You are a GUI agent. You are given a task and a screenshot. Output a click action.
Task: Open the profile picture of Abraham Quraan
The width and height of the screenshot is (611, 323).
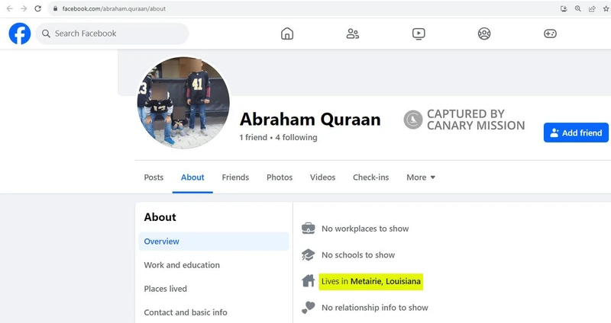coord(183,103)
